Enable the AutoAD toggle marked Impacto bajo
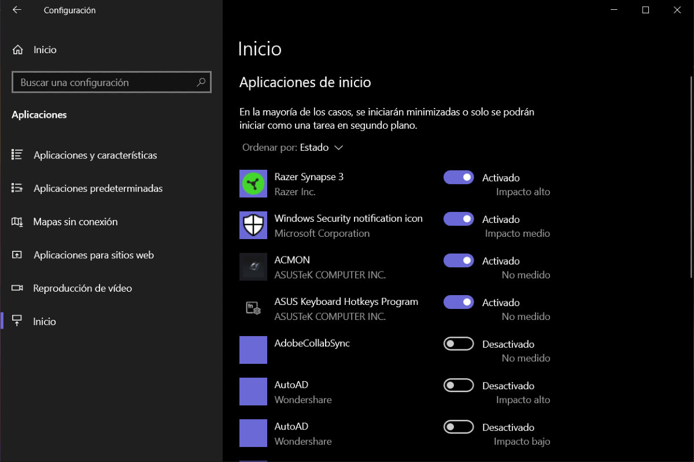694x462 pixels. 459,427
